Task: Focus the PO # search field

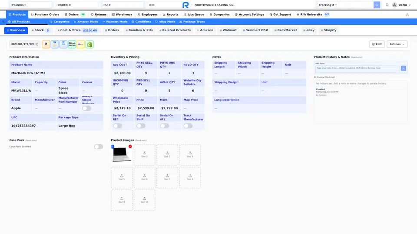Action: coord(123,5)
